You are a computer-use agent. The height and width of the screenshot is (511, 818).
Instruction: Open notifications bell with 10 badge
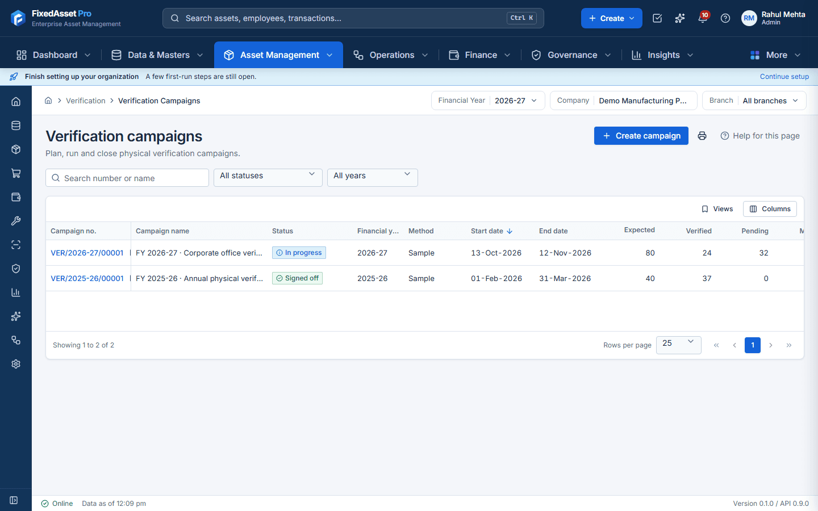(703, 18)
